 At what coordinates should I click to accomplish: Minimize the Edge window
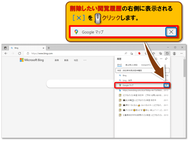pos(168,47)
